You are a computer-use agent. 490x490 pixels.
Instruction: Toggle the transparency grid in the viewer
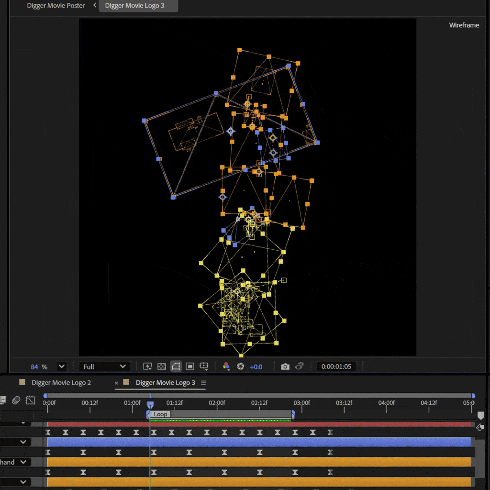coord(162,366)
